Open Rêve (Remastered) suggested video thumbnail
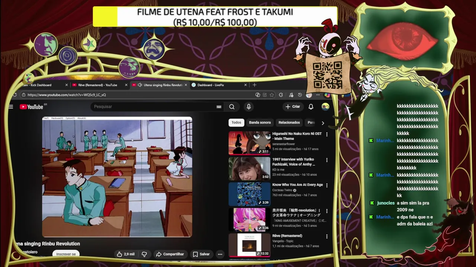The width and height of the screenshot is (476, 267). point(249,245)
